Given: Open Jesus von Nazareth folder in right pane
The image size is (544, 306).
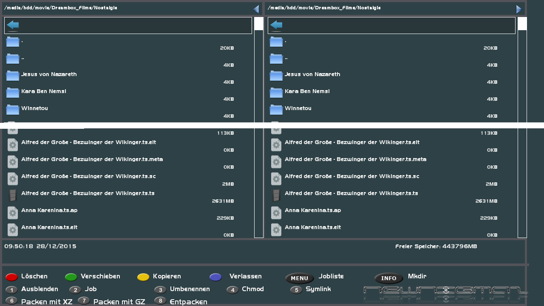Looking at the screenshot, I should tap(312, 74).
